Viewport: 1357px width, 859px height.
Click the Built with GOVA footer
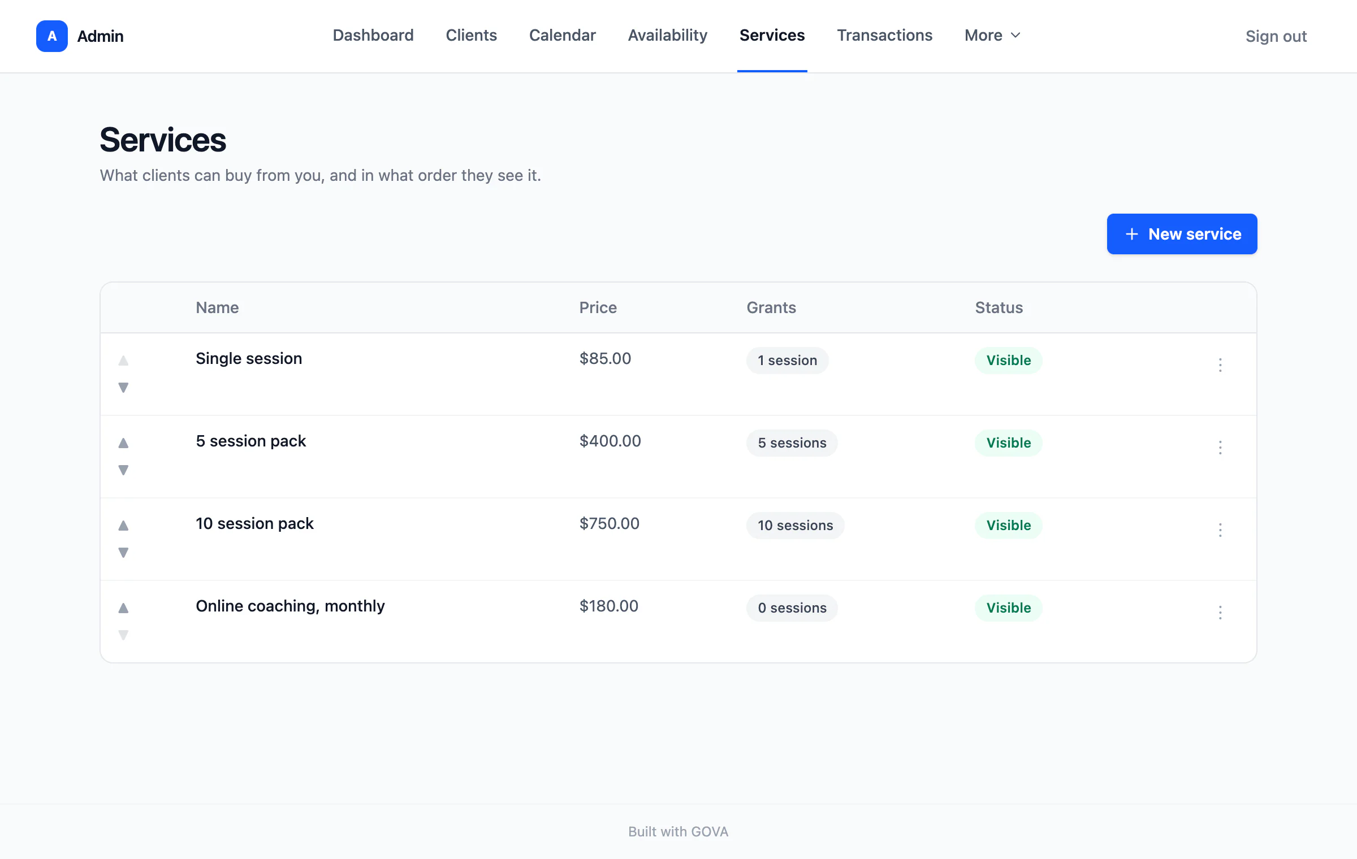coord(678,831)
